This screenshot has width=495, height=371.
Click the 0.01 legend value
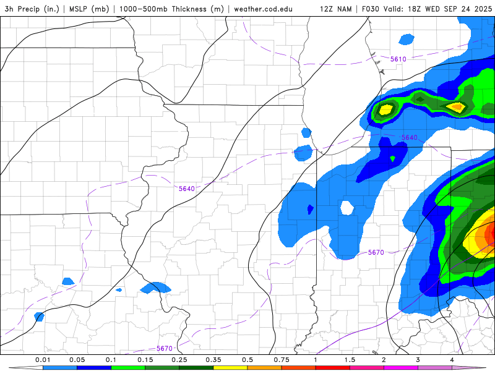pos(43,360)
